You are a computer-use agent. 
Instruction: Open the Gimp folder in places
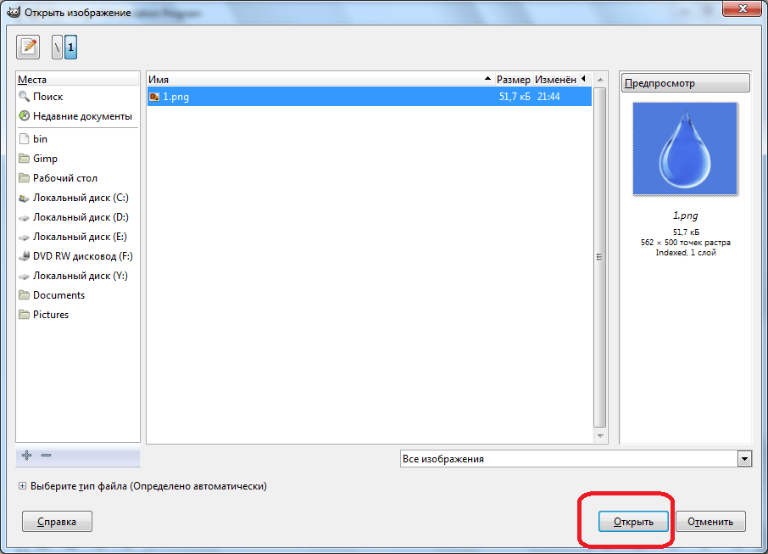click(x=45, y=159)
